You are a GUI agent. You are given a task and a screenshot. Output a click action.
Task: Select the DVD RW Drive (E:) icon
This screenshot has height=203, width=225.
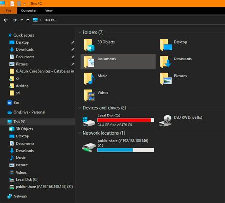point(165,121)
